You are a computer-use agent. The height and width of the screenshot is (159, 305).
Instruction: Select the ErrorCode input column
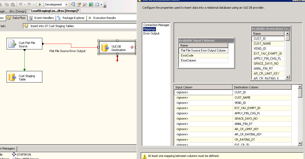click(203, 55)
